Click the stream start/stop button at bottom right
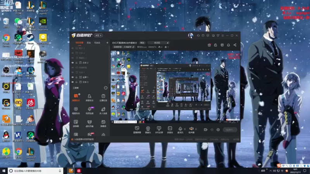Screen dimensions: 310x174 click(x=230, y=130)
